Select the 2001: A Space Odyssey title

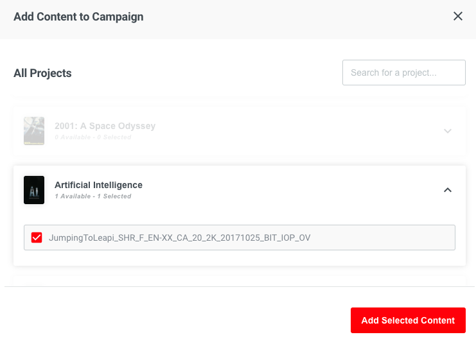[x=105, y=126]
